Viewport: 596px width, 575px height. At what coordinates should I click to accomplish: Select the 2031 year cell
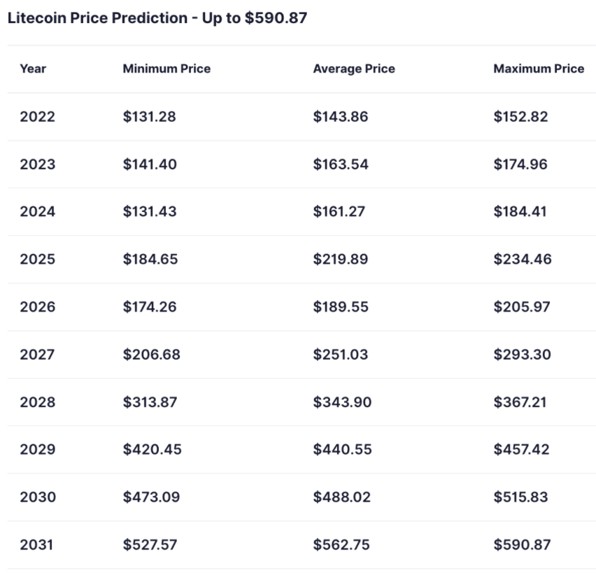(37, 545)
